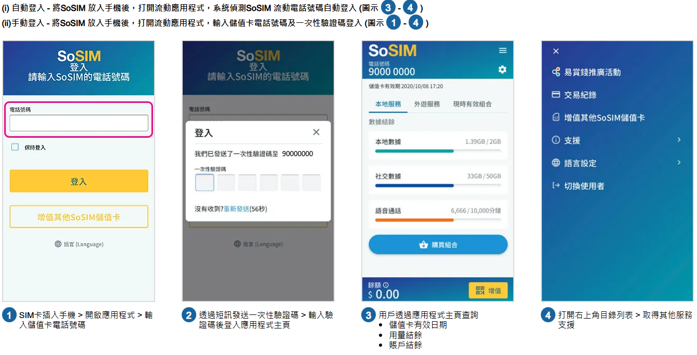The height and width of the screenshot is (355, 697).
Task: Click the balance info icon beside 餘額
Action: tap(386, 285)
